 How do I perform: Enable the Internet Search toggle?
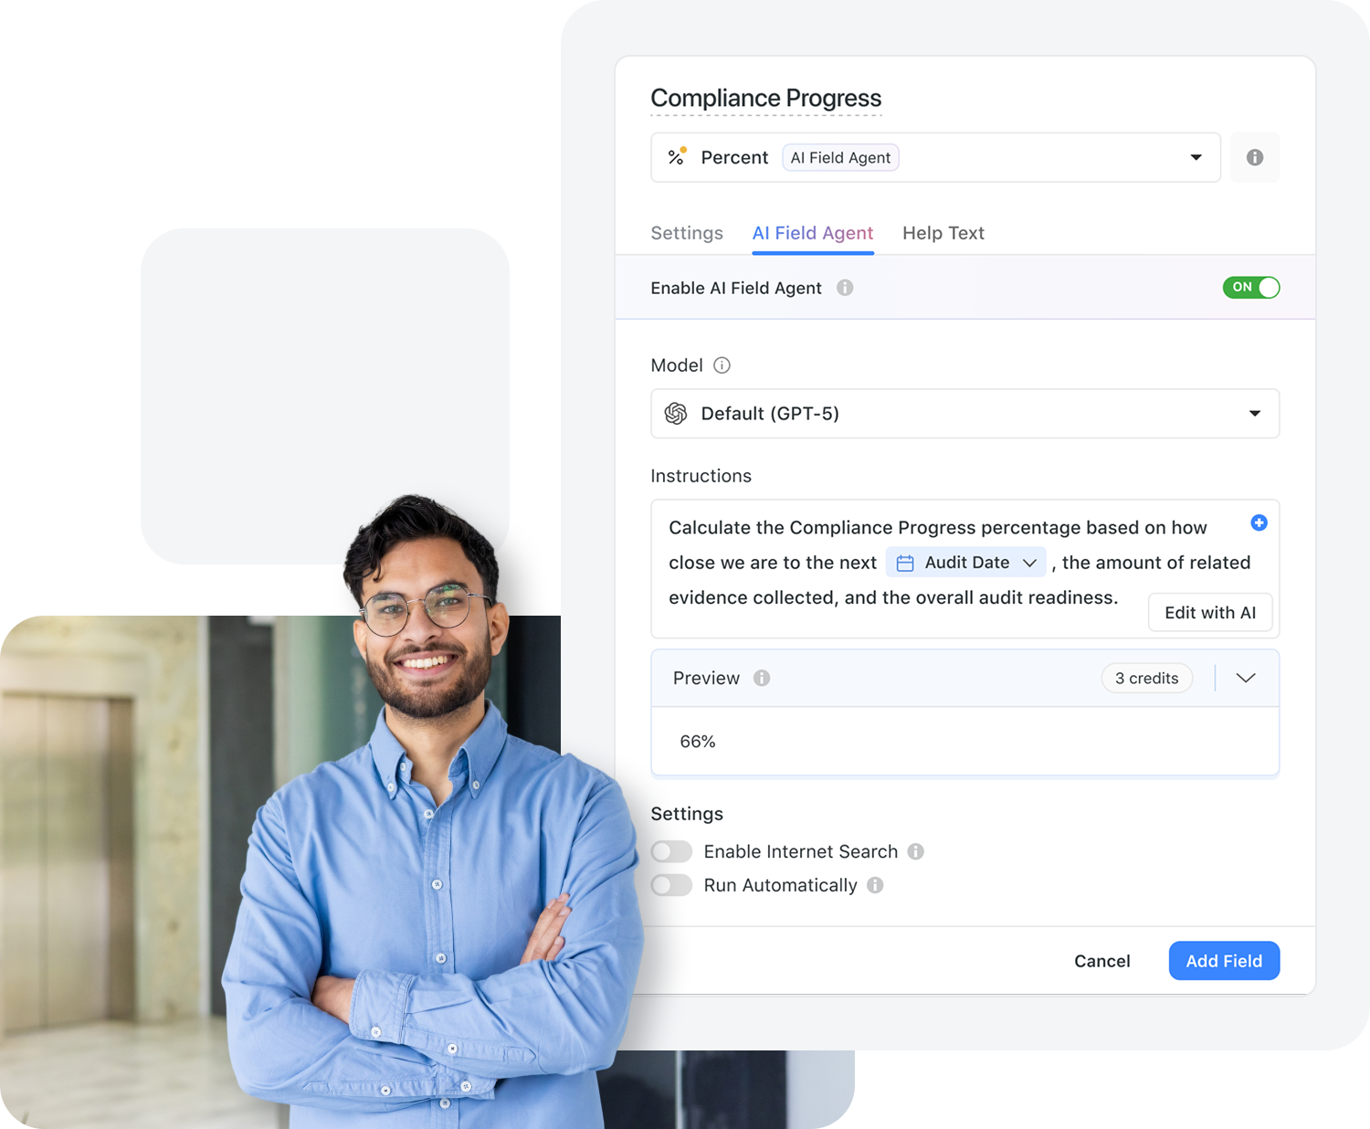(671, 851)
